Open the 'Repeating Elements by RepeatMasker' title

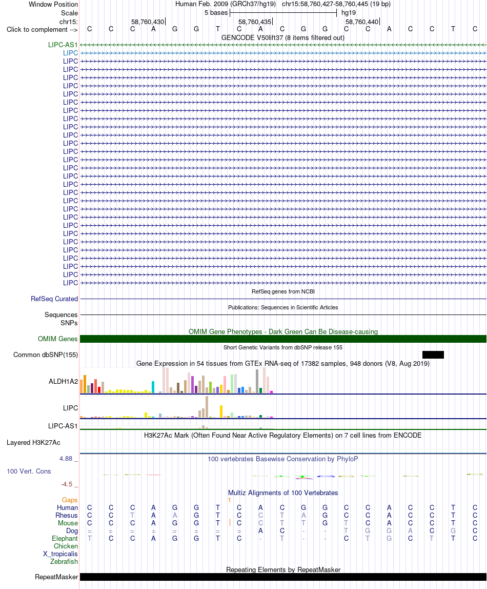pyautogui.click(x=283, y=570)
